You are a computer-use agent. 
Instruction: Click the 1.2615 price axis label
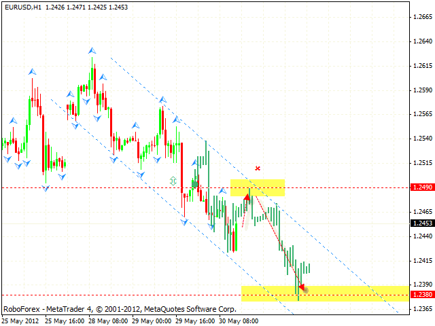423,66
